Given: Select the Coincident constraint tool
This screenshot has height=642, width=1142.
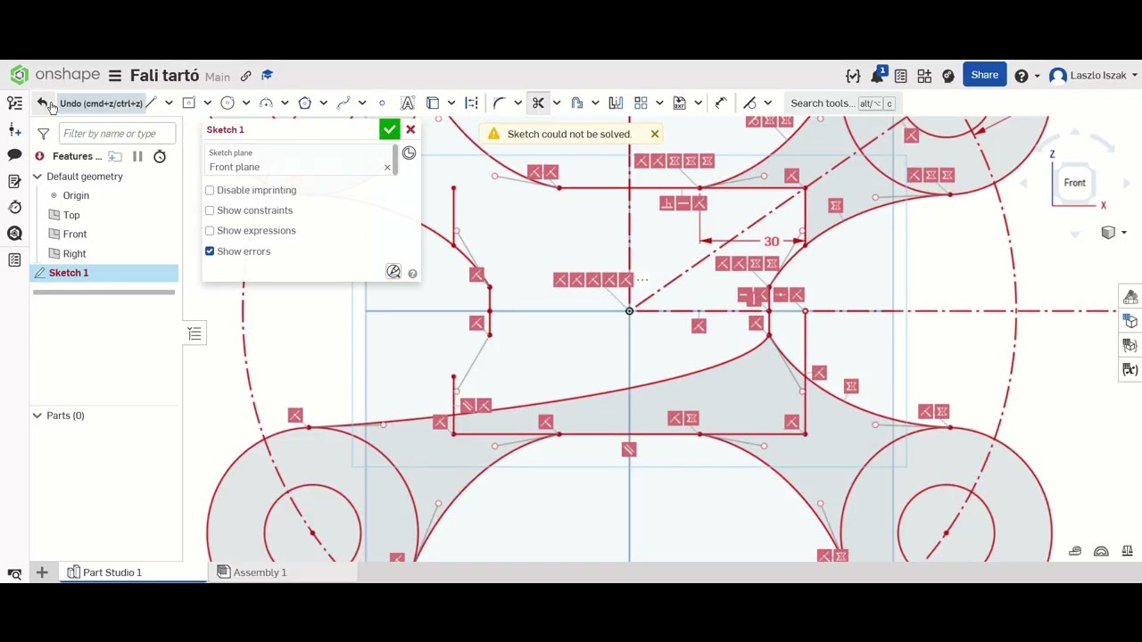Looking at the screenshot, I should [749, 103].
